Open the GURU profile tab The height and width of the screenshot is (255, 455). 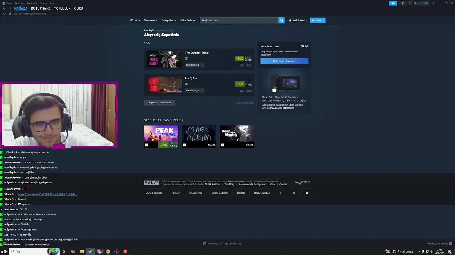[x=79, y=8]
